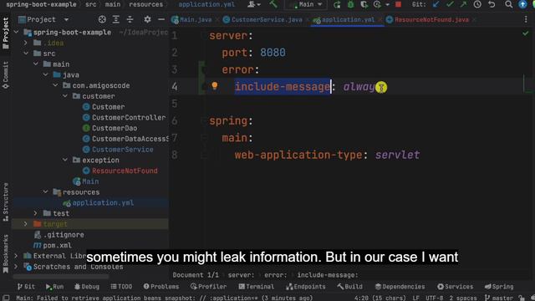Image resolution: width=535 pixels, height=301 pixels.
Task: Click the Build project hammer icon
Action: click(x=273, y=4)
